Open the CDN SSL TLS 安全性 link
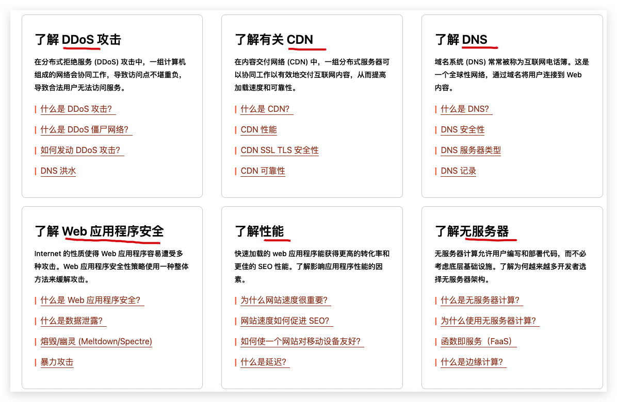 tap(280, 150)
